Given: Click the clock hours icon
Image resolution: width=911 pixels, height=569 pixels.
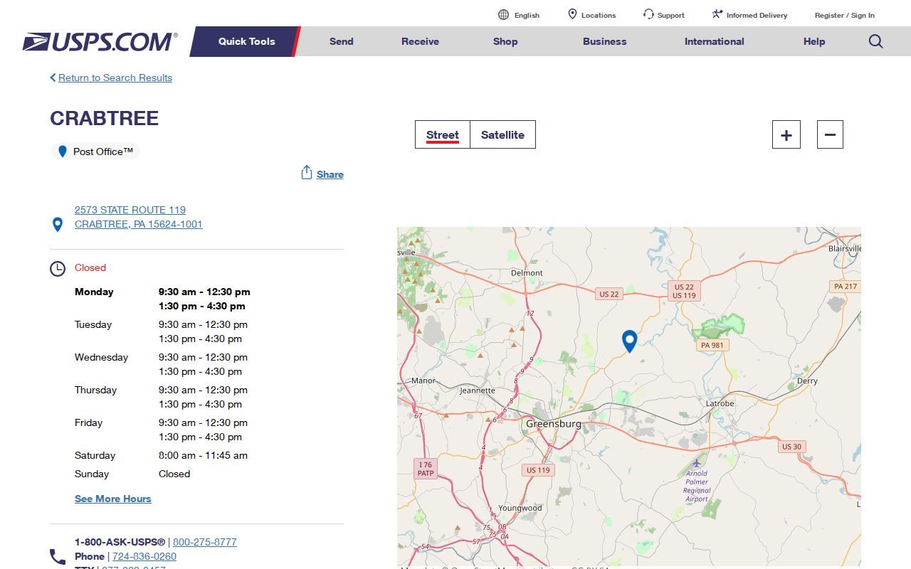Looking at the screenshot, I should (x=58, y=269).
